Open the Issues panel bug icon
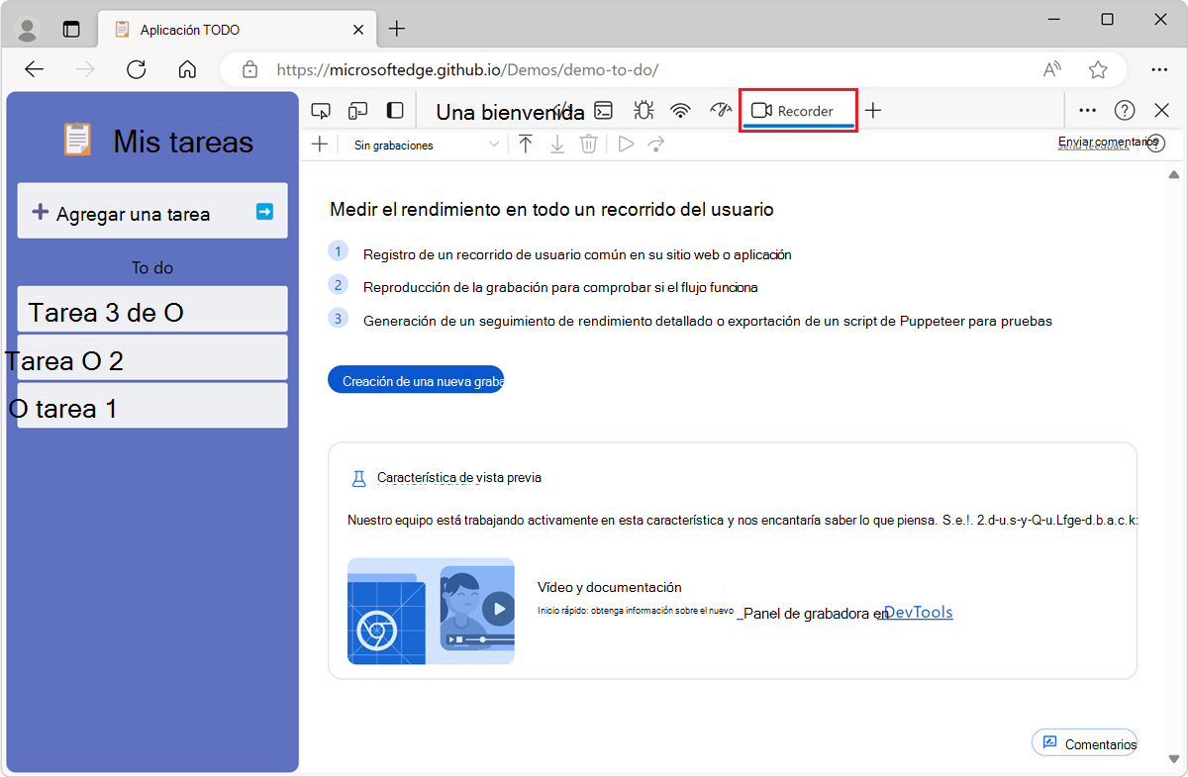Screen dimensions: 1188x777 click(643, 110)
